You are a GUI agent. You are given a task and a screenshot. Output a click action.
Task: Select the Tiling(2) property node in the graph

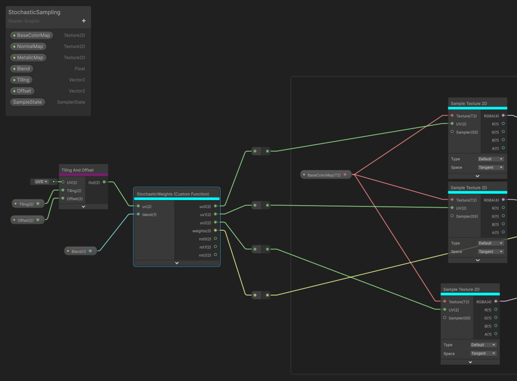(28, 204)
